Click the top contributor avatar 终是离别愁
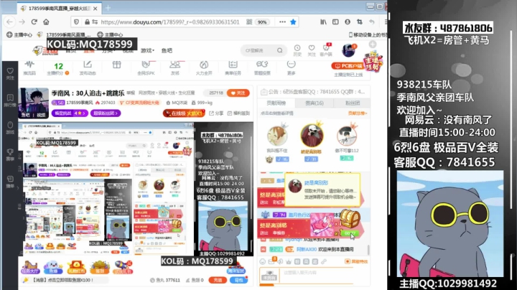Image resolution: width=517 pixels, height=290 pixels. point(312,135)
